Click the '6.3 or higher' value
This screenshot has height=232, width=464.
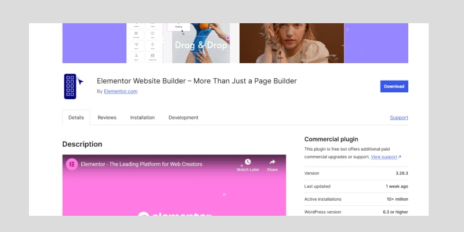[396, 212]
